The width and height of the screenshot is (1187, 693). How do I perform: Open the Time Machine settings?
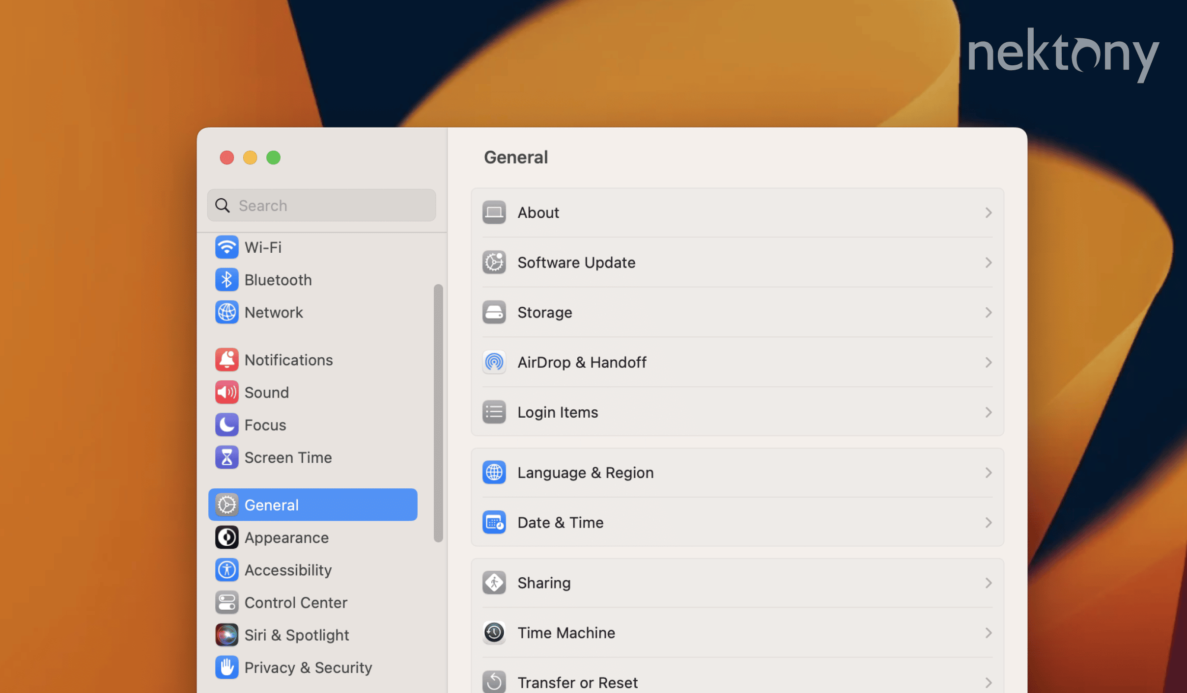[x=737, y=633]
